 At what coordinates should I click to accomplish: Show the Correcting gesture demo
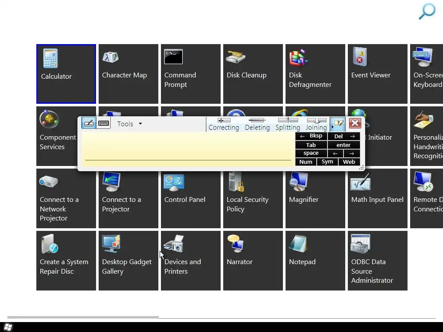(x=224, y=124)
